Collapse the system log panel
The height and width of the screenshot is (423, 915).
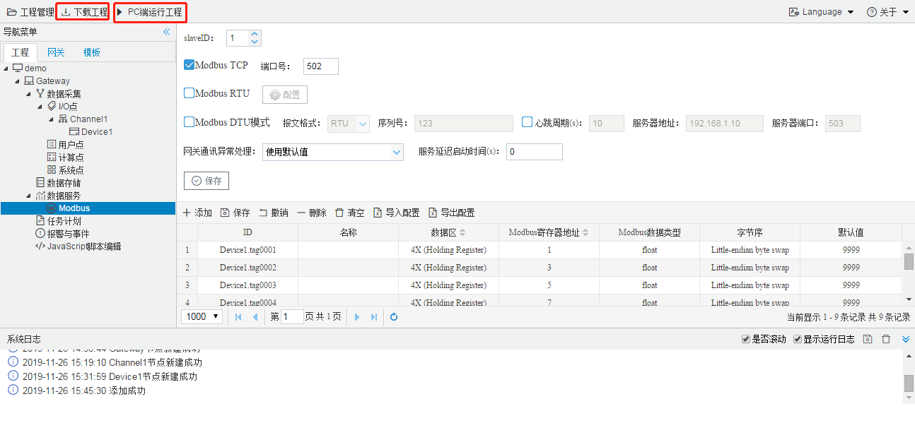906,340
